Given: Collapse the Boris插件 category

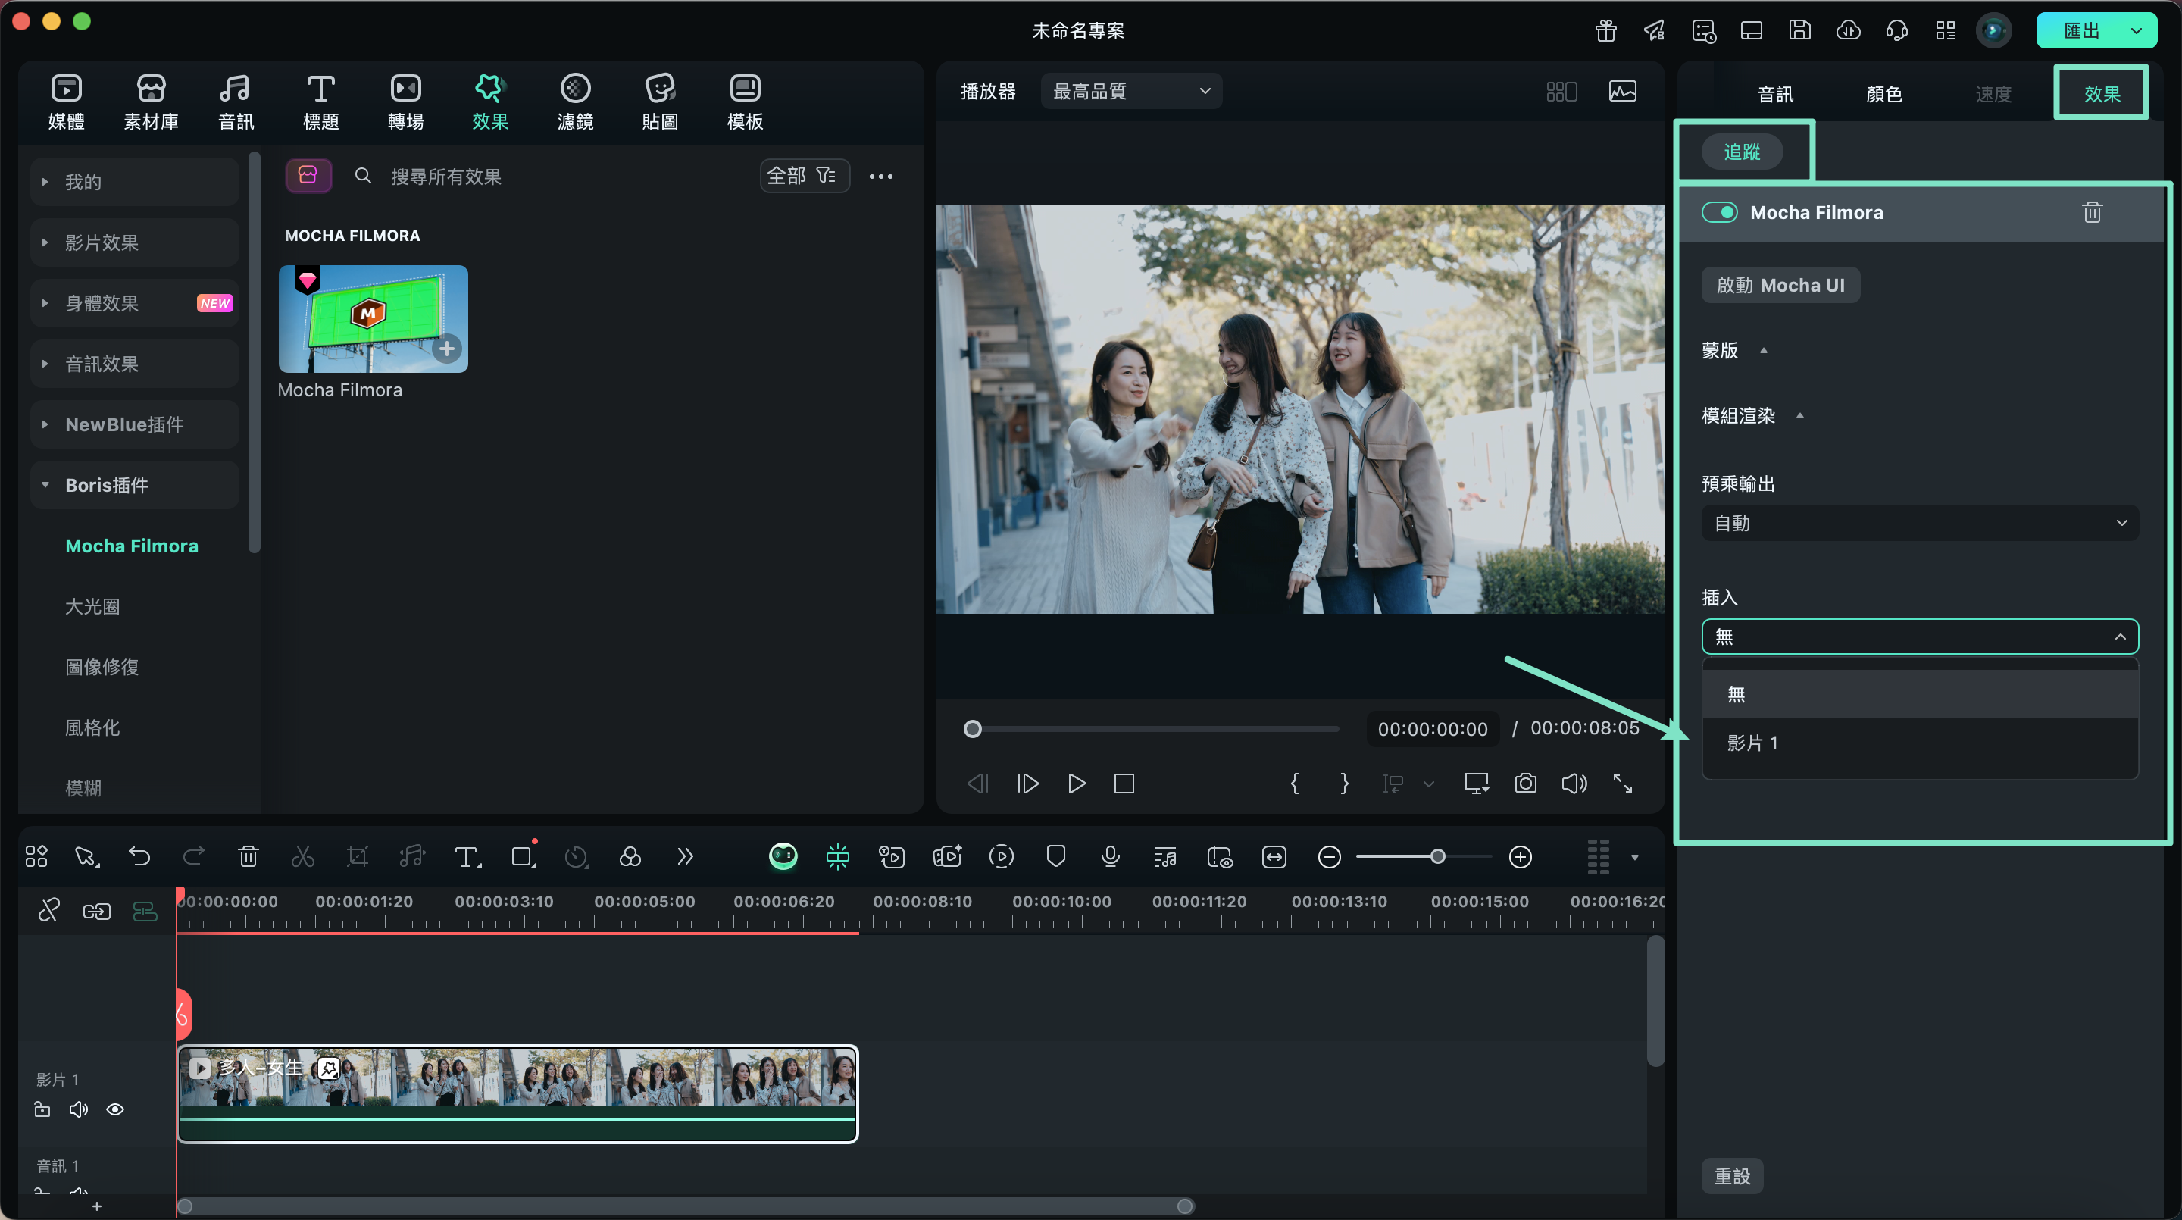Looking at the screenshot, I should click(135, 485).
